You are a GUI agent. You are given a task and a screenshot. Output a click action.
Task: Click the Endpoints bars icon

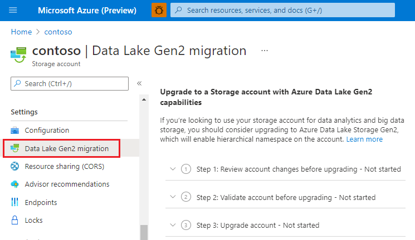[x=15, y=202]
